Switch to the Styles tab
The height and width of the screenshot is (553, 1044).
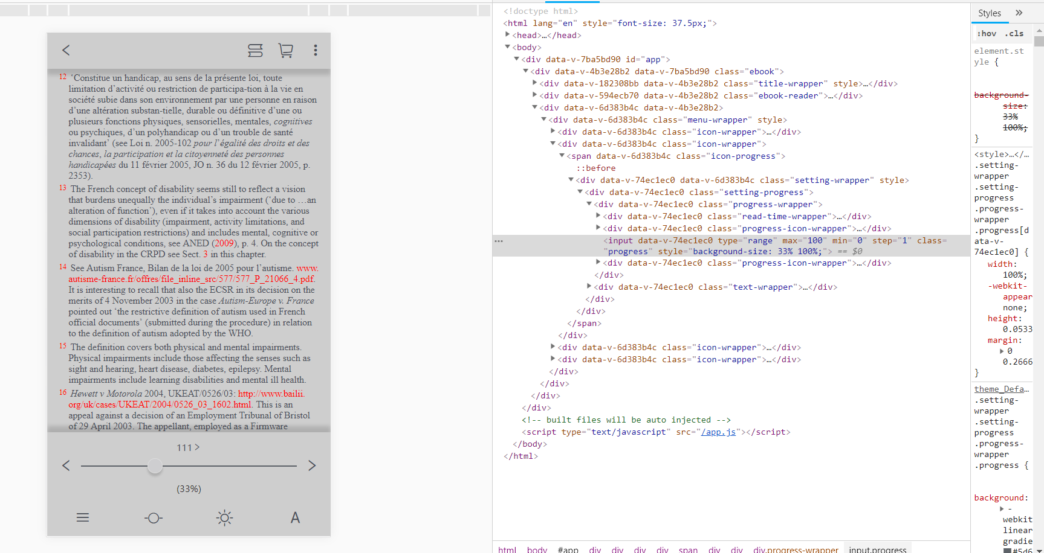(x=990, y=13)
